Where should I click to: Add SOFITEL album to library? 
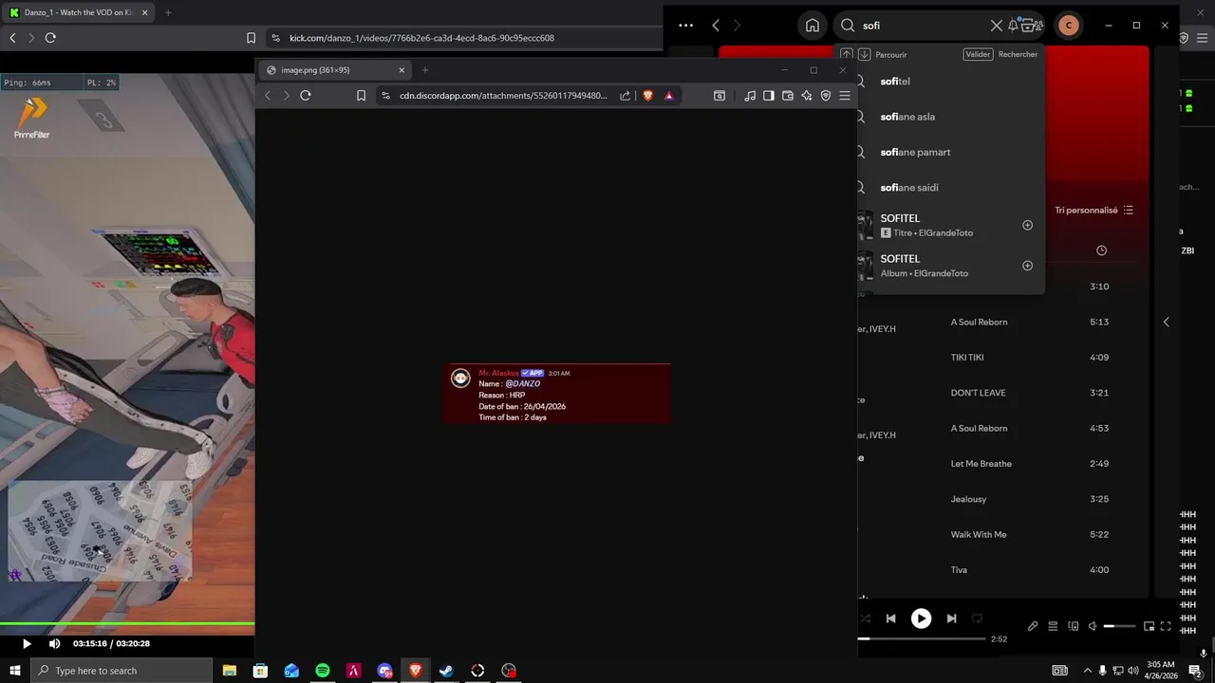(1027, 266)
